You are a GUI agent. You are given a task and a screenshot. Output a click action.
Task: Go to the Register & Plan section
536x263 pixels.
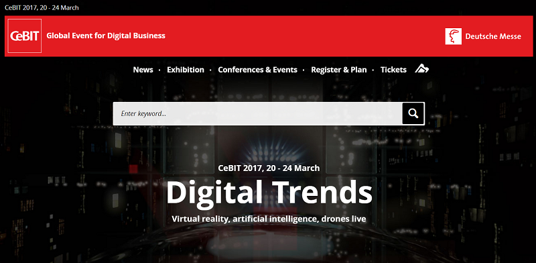pos(339,70)
